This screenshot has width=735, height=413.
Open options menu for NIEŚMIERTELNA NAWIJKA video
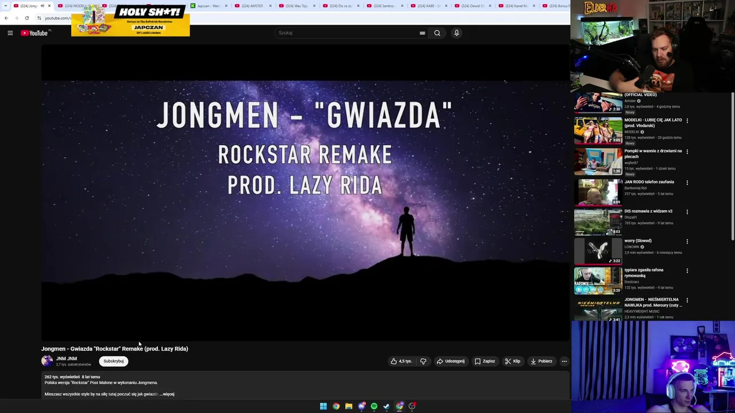[687, 300]
